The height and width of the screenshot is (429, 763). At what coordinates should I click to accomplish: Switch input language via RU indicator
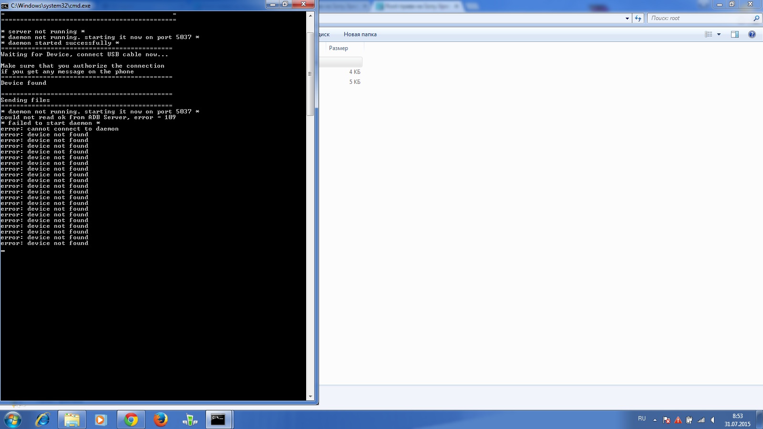pyautogui.click(x=642, y=419)
